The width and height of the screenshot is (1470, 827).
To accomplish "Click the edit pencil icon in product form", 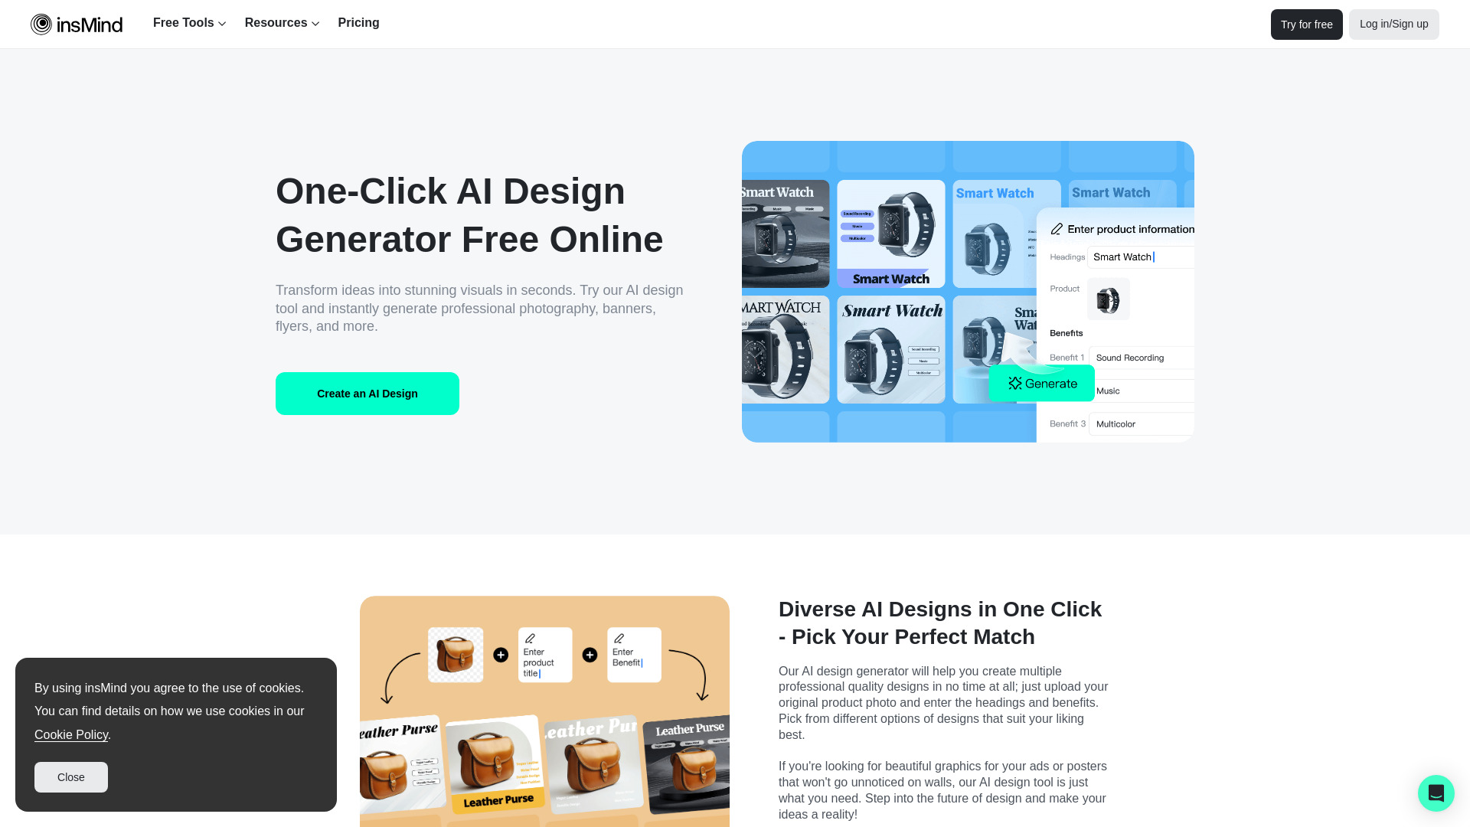I will pyautogui.click(x=1059, y=227).
